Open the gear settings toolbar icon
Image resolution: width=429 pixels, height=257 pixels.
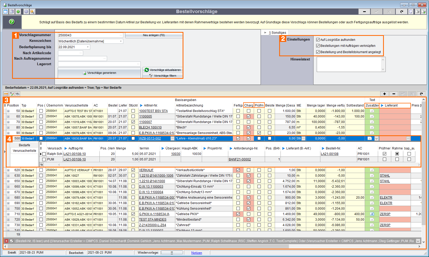click(26, 12)
